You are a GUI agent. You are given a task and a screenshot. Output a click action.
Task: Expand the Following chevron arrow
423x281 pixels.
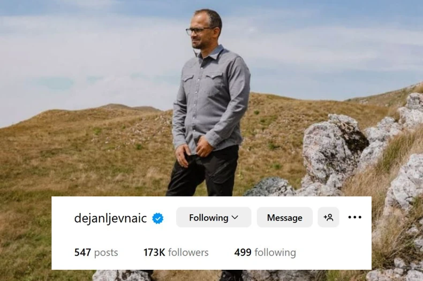coord(235,217)
